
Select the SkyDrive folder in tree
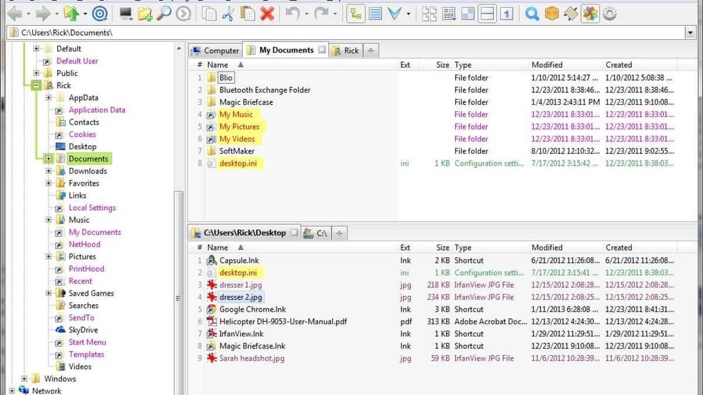[x=83, y=330]
